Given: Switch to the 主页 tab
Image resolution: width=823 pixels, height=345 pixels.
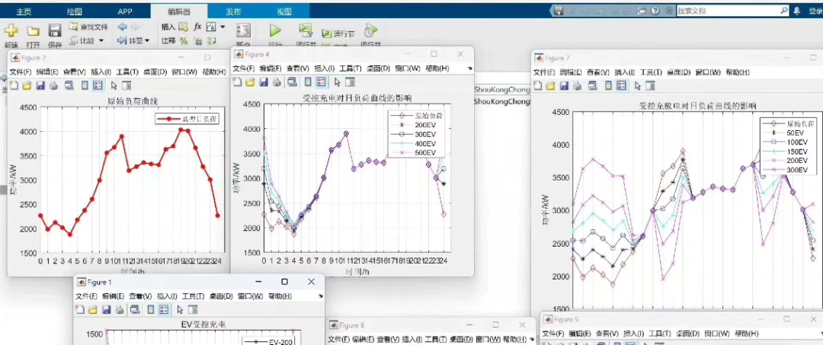Looking at the screenshot, I should tap(24, 11).
